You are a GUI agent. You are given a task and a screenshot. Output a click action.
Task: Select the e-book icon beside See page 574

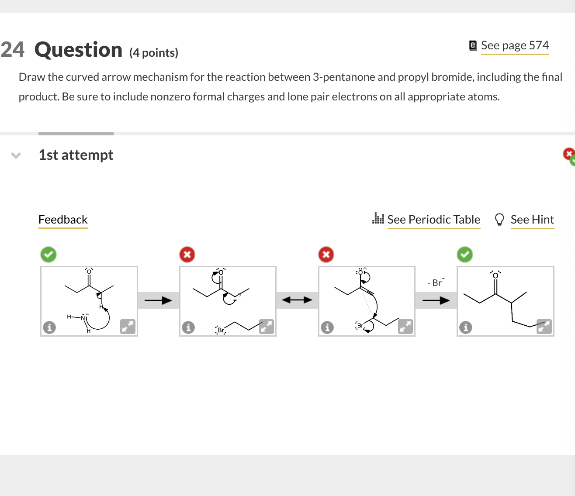[472, 45]
